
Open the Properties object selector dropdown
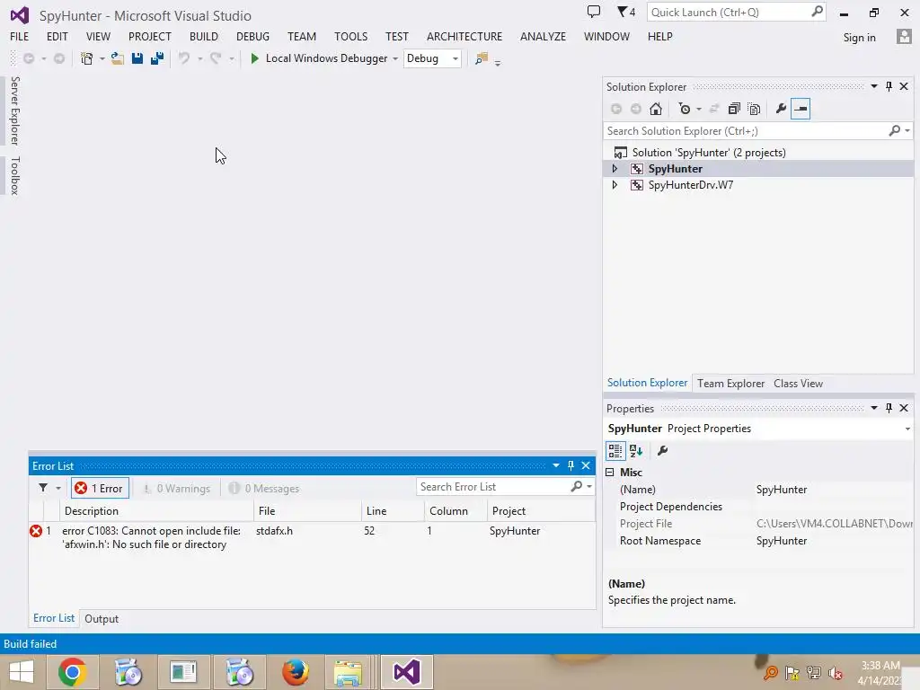point(907,429)
